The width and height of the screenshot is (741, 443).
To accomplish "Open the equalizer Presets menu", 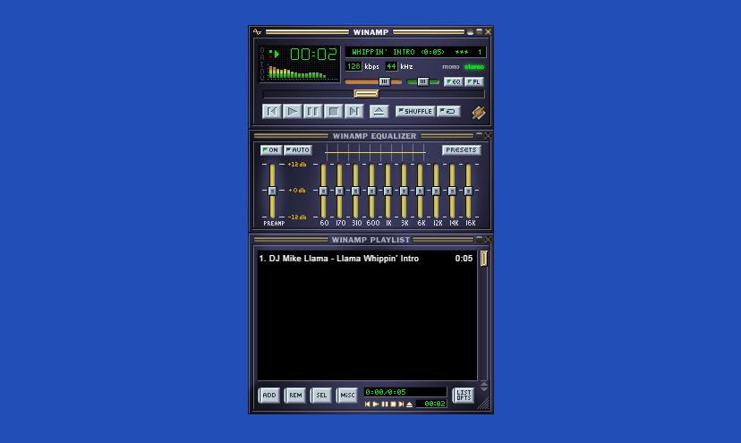I will point(461,150).
